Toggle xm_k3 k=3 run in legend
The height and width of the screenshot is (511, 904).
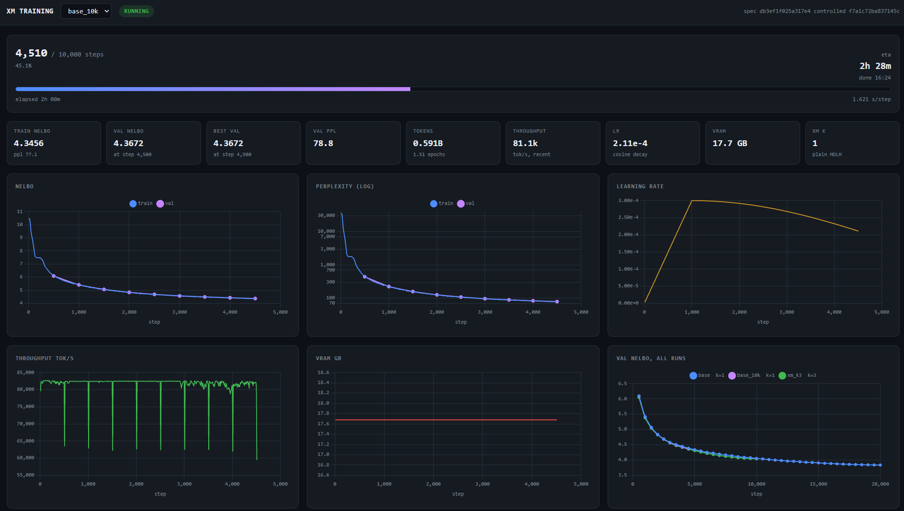pos(797,375)
